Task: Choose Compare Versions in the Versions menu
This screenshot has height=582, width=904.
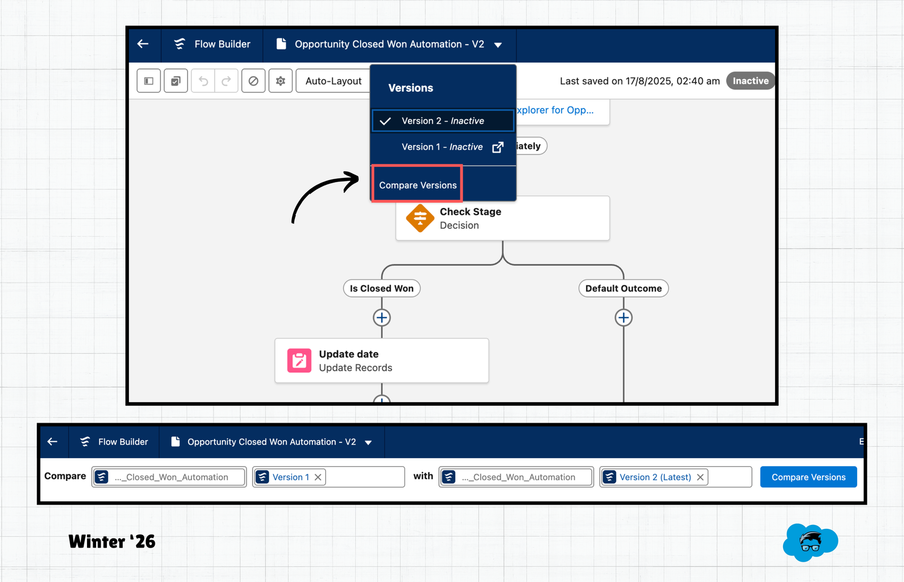Action: tap(418, 185)
